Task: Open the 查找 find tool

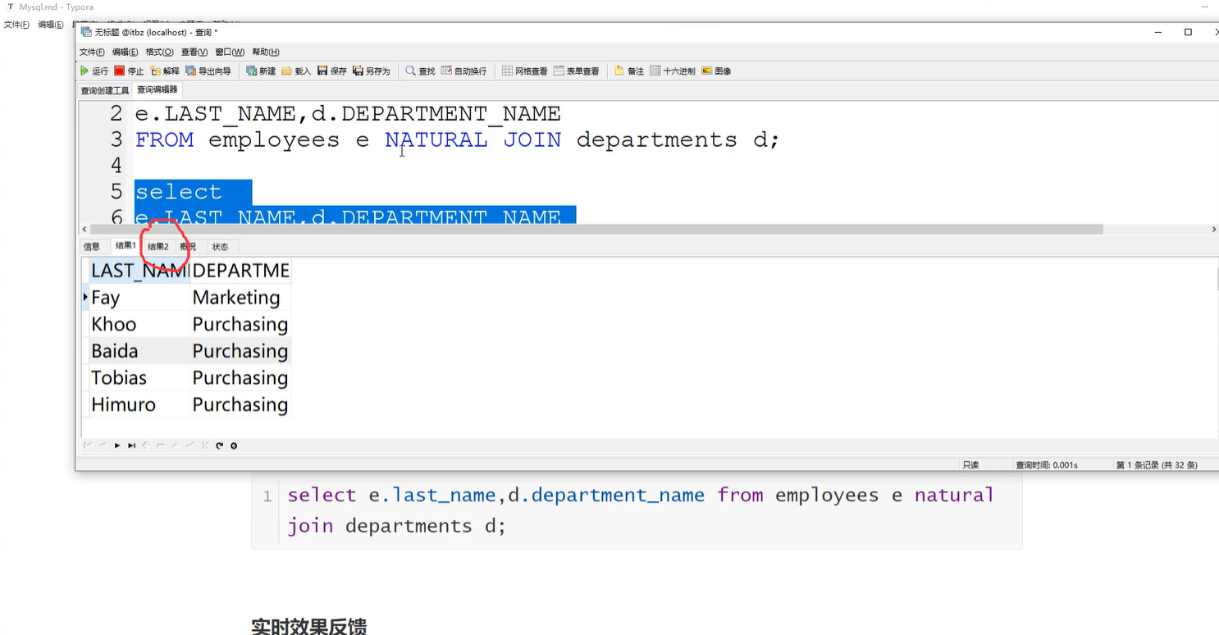Action: coord(420,71)
